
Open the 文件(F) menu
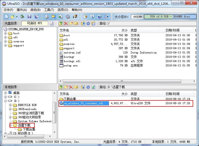8,10
